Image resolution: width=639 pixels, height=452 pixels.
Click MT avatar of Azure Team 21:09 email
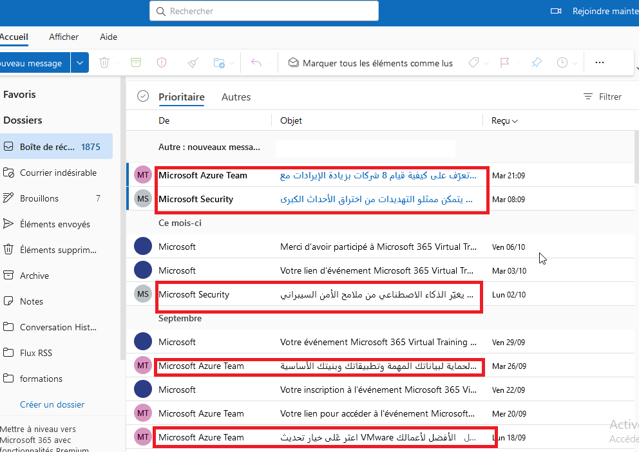coord(142,175)
